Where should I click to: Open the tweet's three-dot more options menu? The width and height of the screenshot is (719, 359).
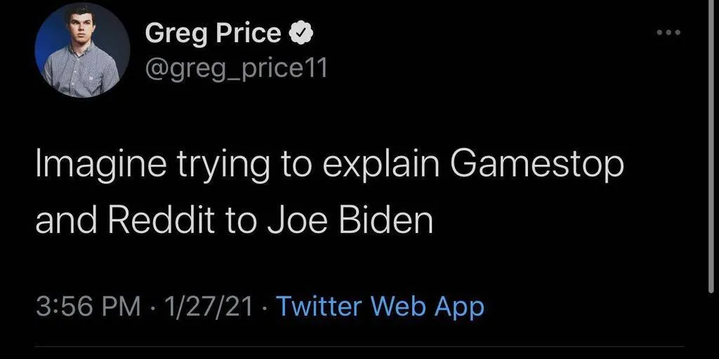669,33
